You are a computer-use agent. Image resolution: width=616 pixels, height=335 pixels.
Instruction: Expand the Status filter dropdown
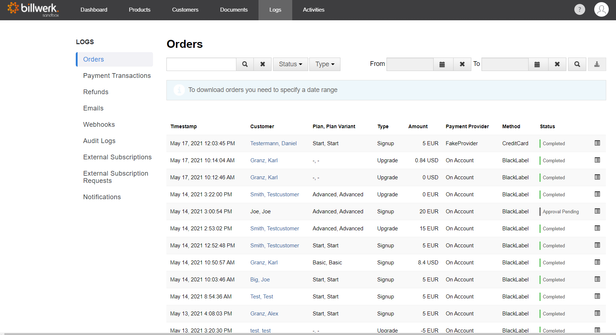pos(290,64)
